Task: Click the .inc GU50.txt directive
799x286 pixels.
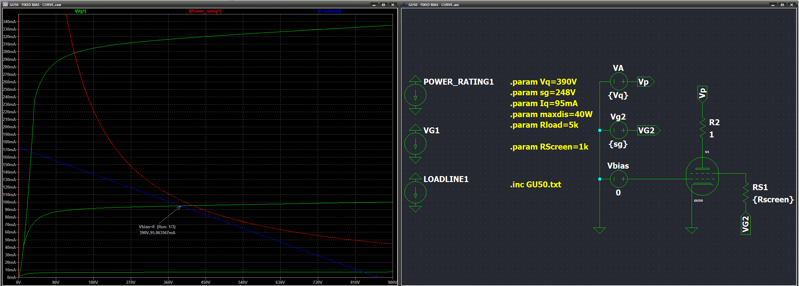Action: click(x=535, y=185)
